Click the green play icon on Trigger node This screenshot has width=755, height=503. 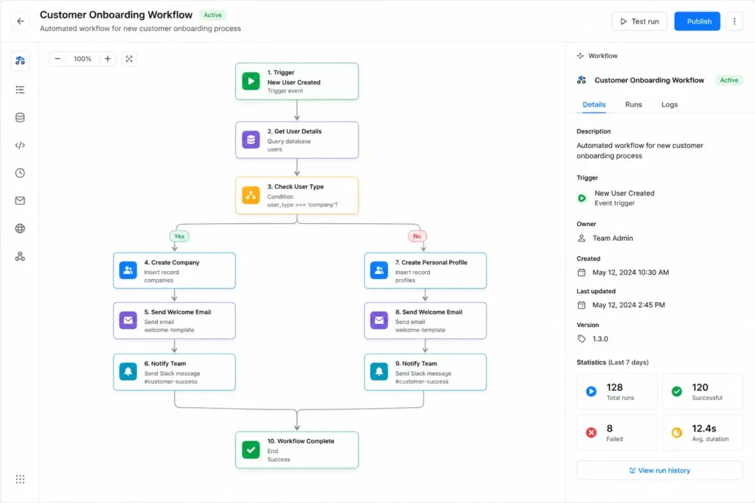pyautogui.click(x=251, y=81)
